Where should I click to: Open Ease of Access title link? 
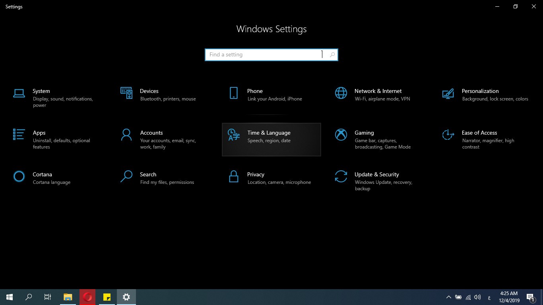479,133
